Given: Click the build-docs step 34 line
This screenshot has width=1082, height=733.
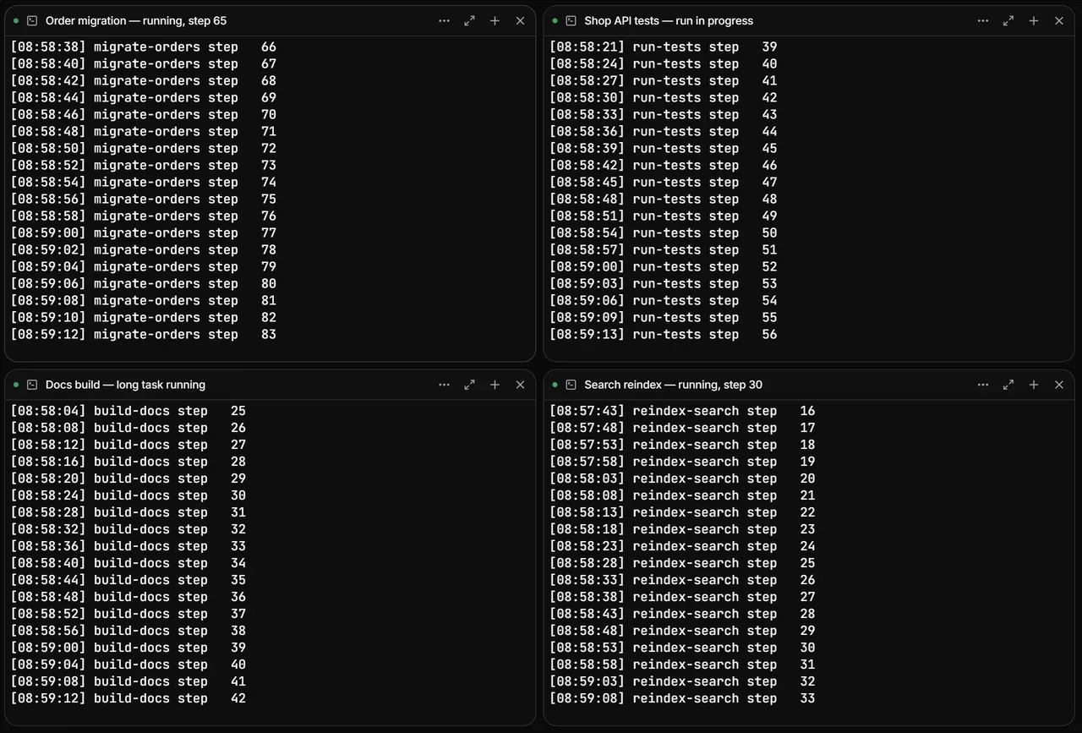Looking at the screenshot, I should click(x=128, y=564).
